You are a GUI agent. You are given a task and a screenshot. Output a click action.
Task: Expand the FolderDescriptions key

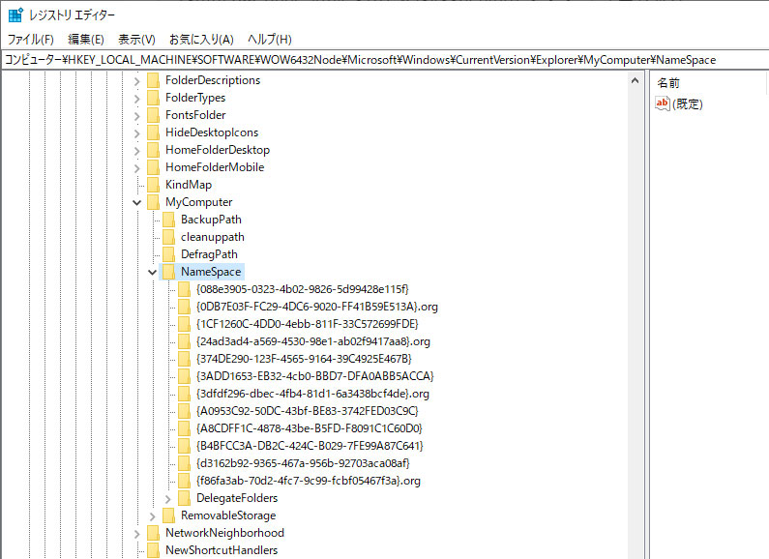[x=136, y=81]
